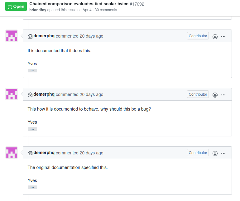Image resolution: width=240 pixels, height=201 pixels.
Task: Click demerphq username on third comment
Action: click(x=44, y=153)
